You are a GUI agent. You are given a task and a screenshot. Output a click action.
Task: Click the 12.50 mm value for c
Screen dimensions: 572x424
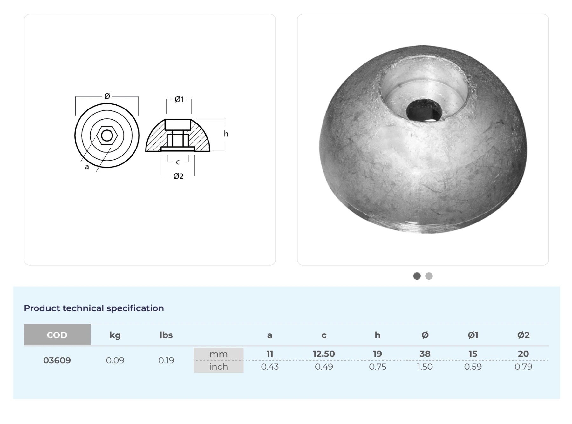tap(324, 354)
